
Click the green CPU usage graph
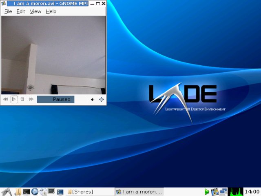coord(235,192)
